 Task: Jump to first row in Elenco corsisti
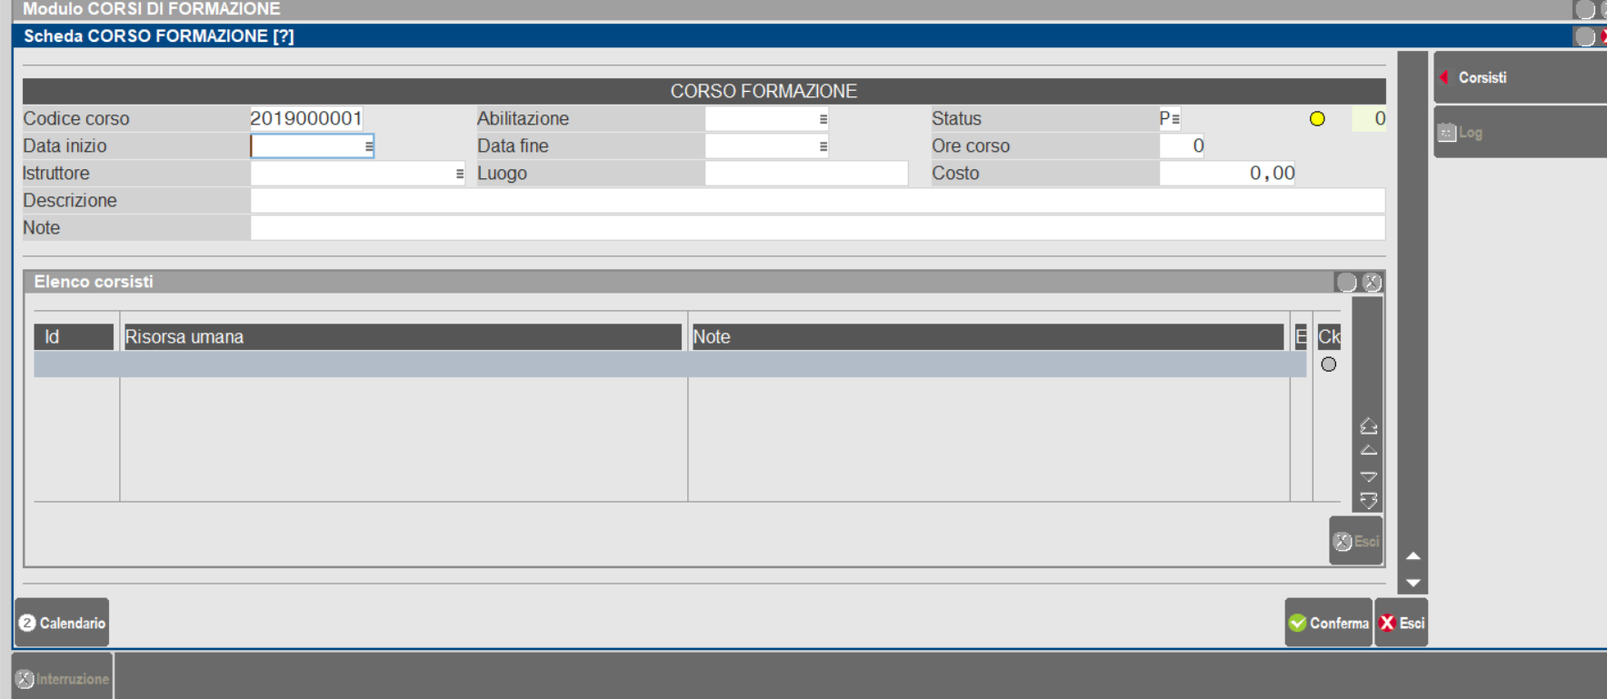pyautogui.click(x=1368, y=425)
